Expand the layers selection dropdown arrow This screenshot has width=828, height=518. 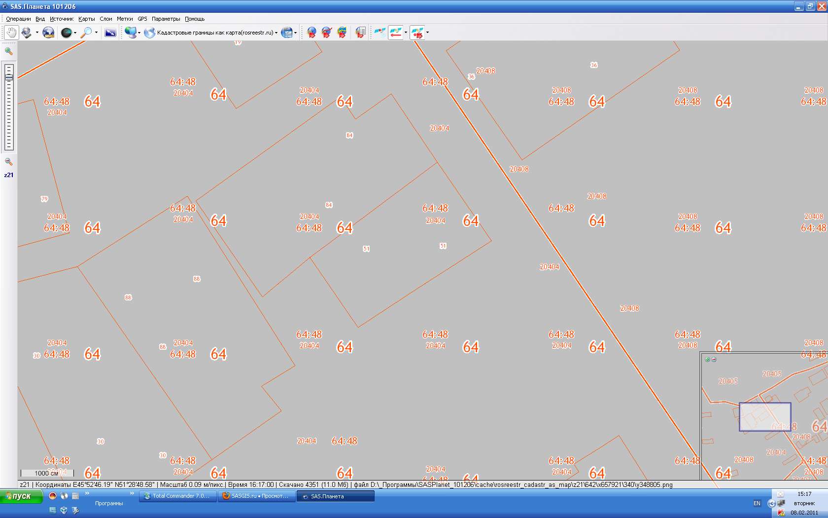click(295, 33)
